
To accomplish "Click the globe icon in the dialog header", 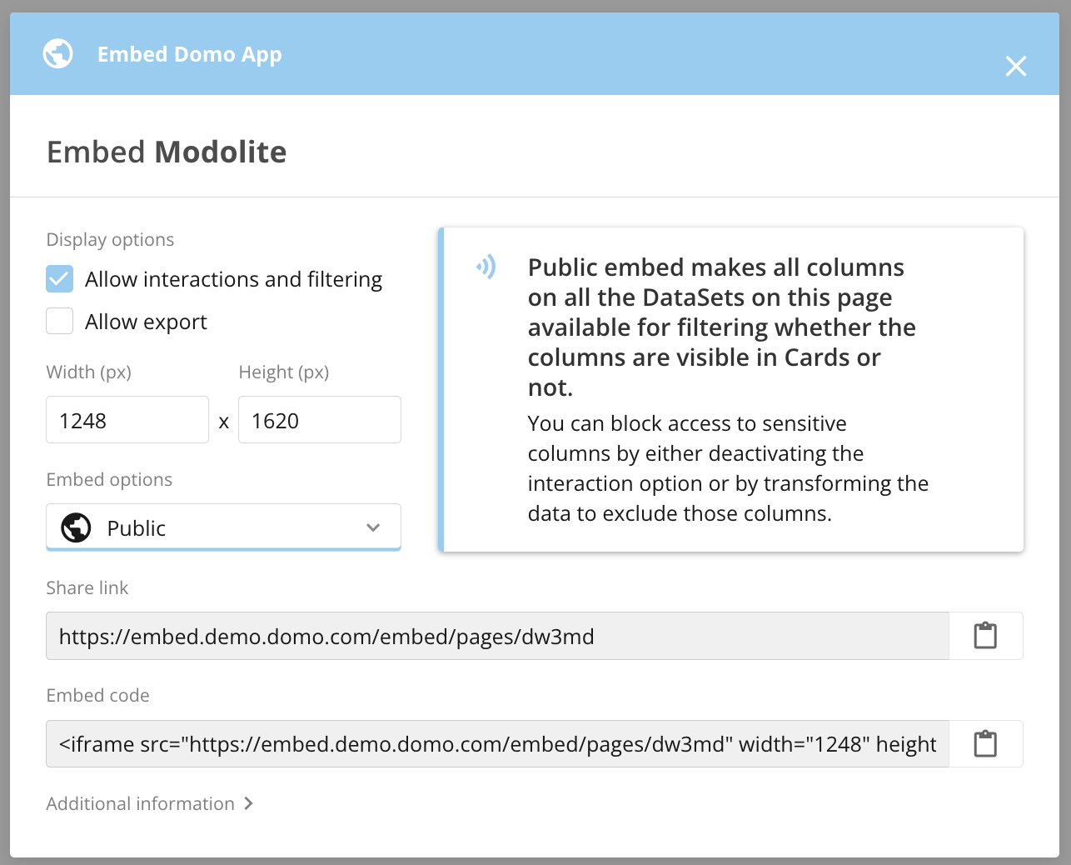I will pos(58,54).
